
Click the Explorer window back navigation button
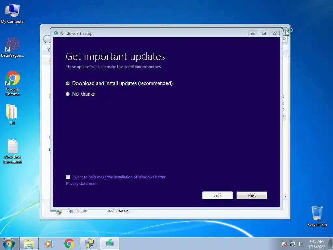point(47,39)
